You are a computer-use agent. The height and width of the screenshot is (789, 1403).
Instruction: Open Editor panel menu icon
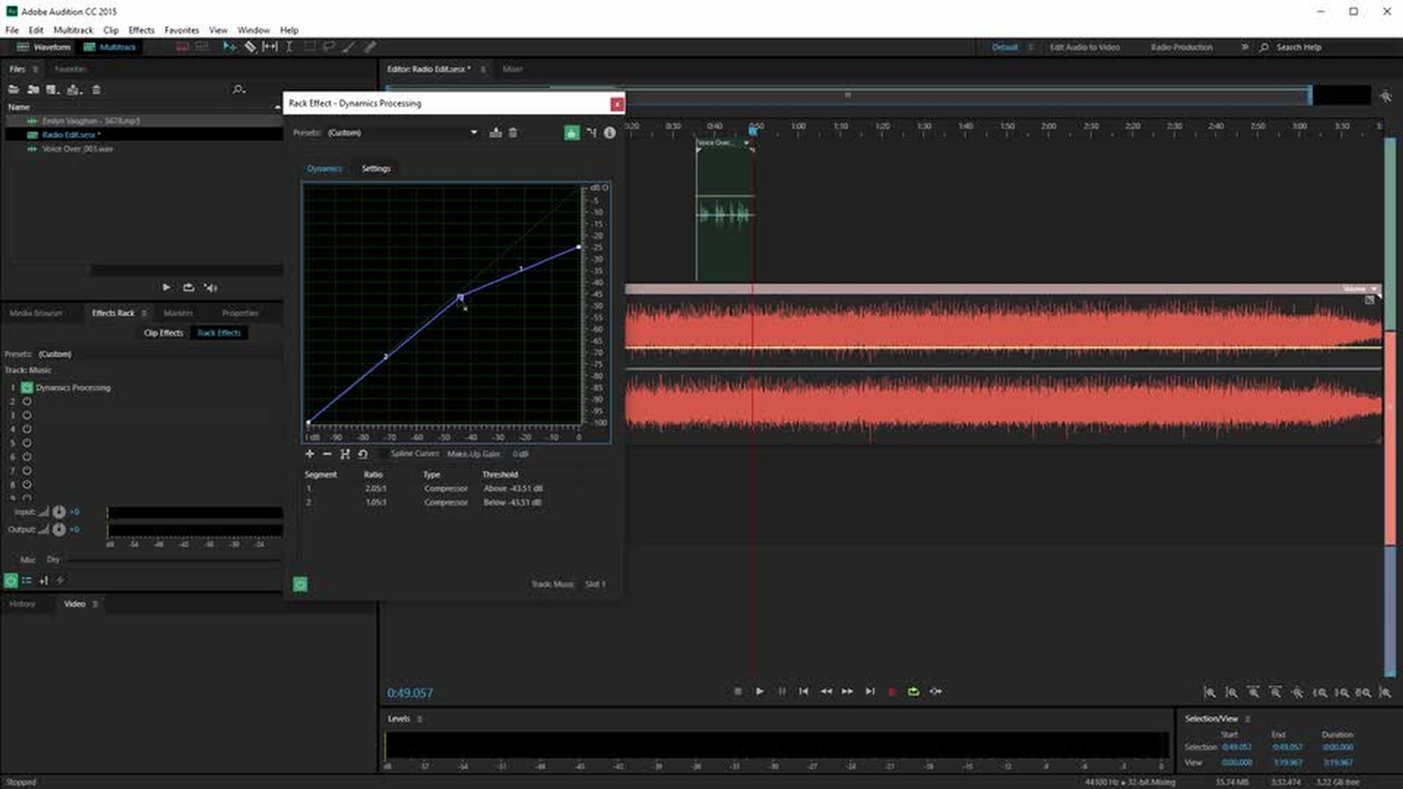482,69
